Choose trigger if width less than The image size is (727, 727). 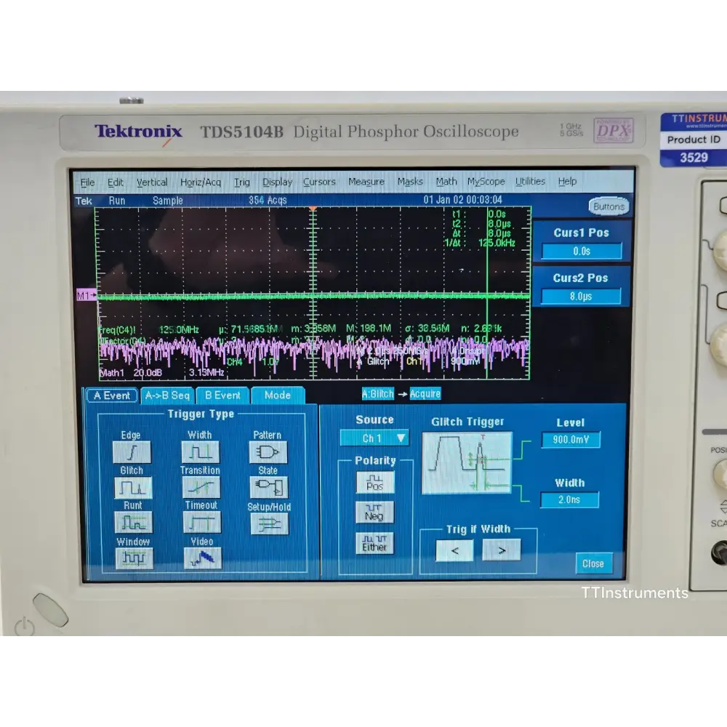tap(454, 550)
